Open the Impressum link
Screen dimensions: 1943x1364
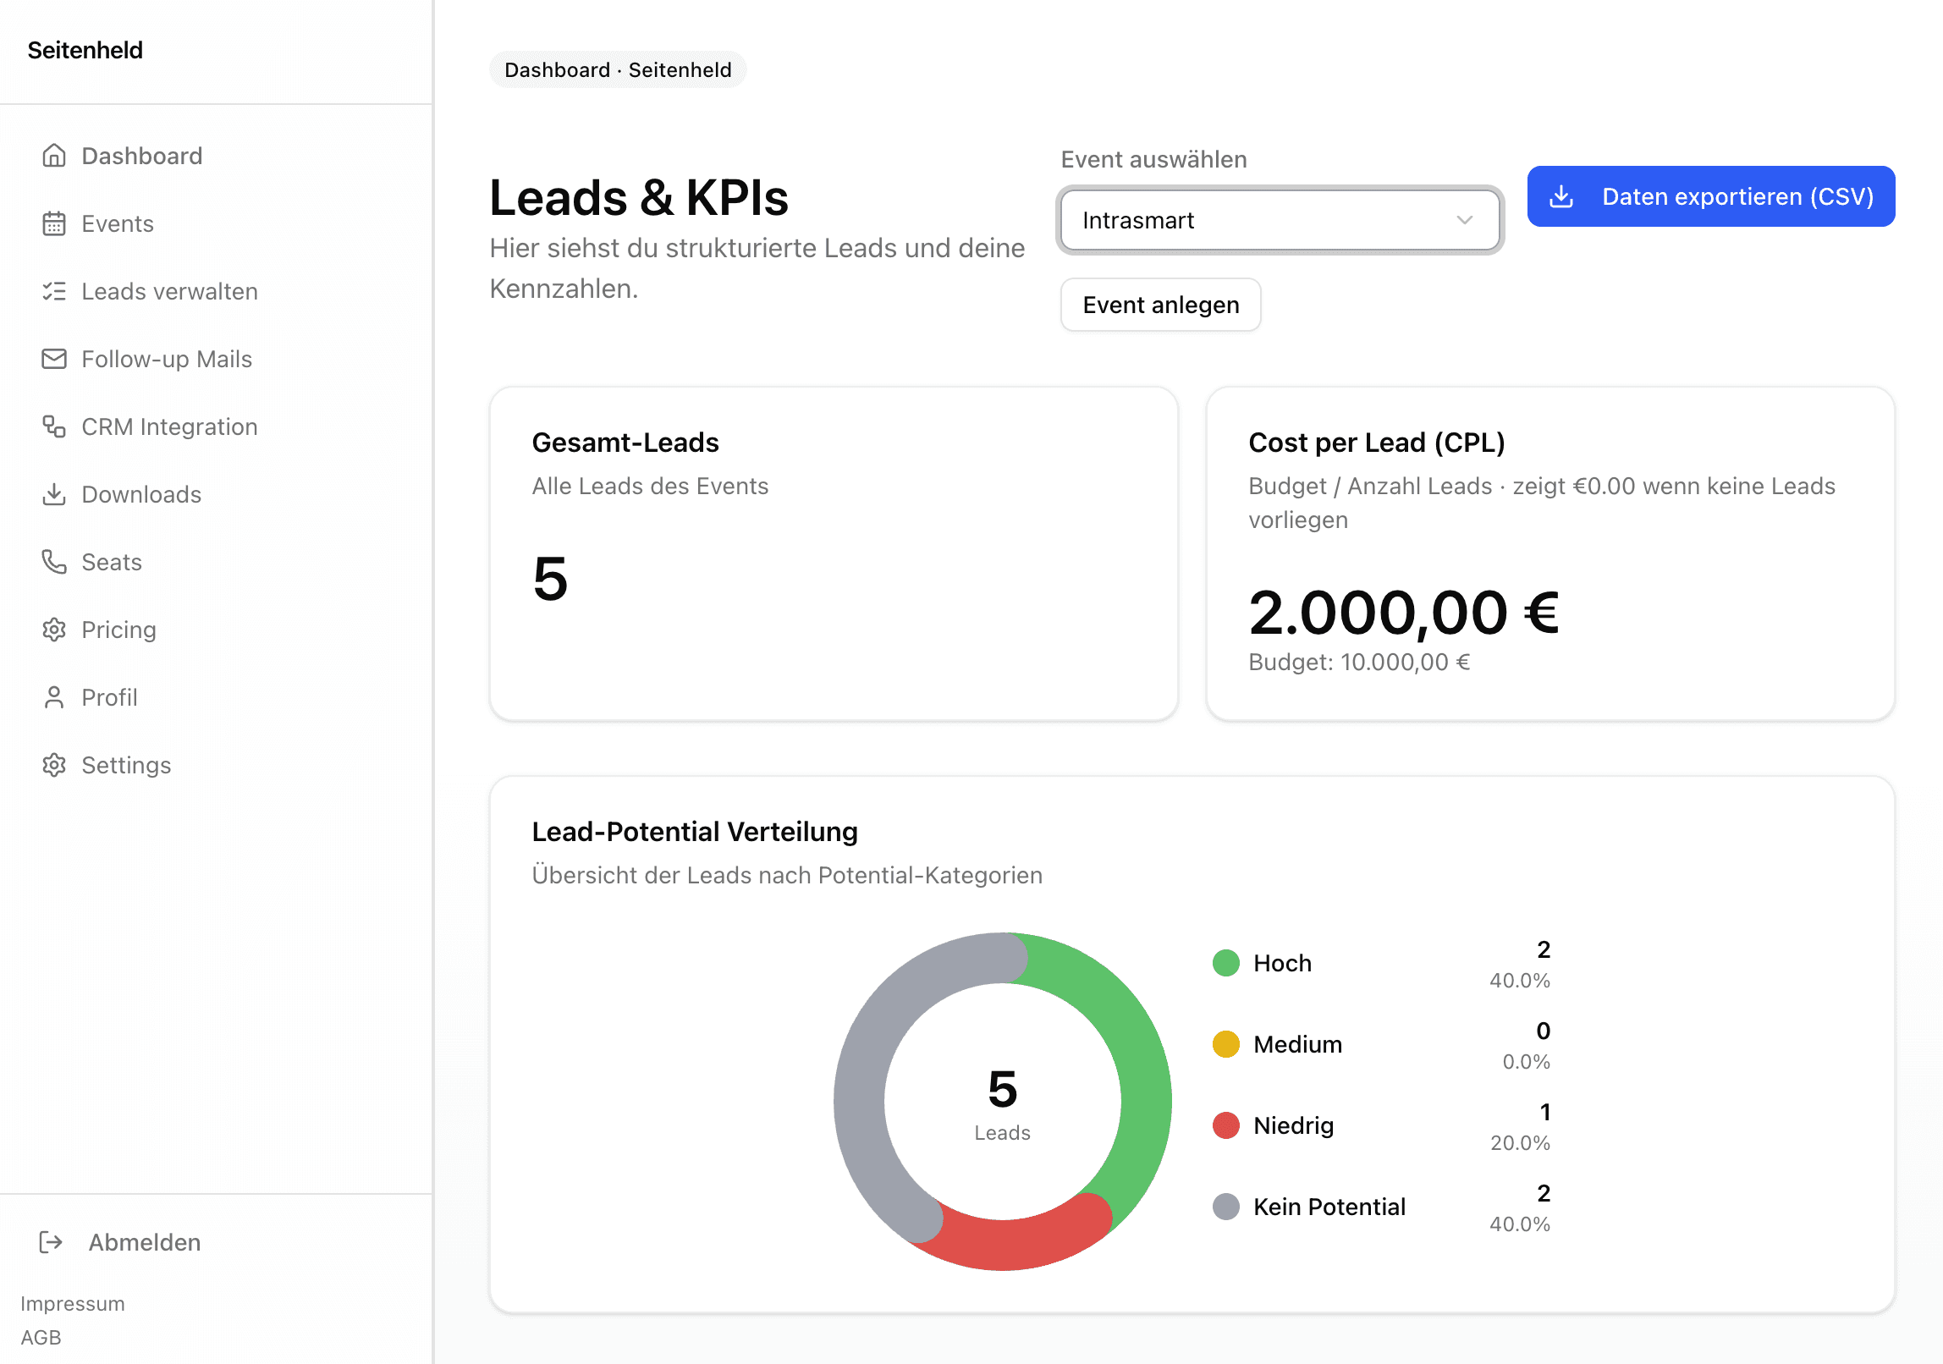pos(73,1303)
